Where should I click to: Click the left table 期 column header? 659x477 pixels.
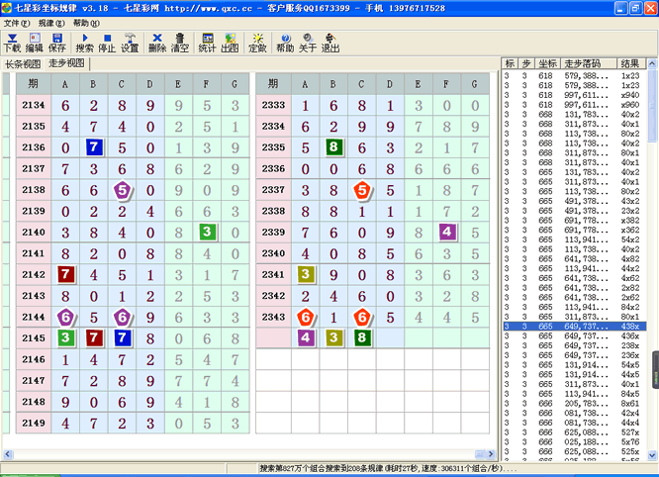[x=34, y=84]
